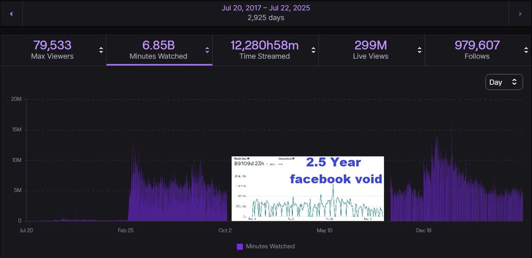Click the 2,925 days label
Image resolution: width=532 pixels, height=258 pixels.
(266, 18)
